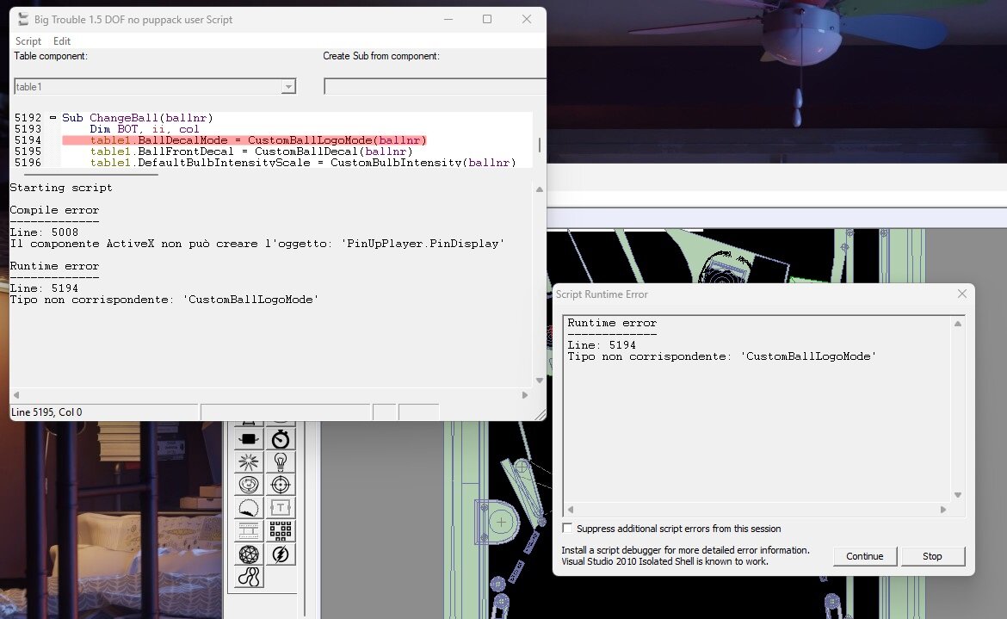This screenshot has width=1007, height=619.
Task: Select the Light tool
Action: [x=281, y=461]
